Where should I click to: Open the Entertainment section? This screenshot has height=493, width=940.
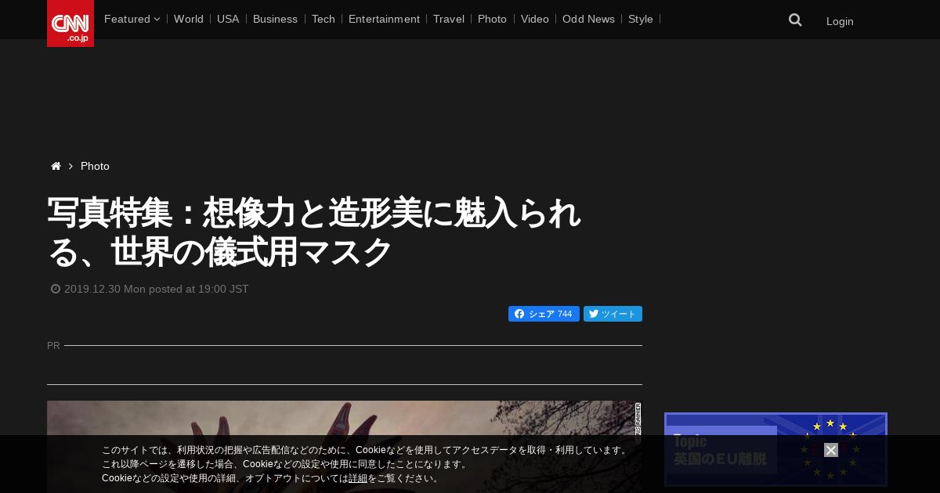pyautogui.click(x=384, y=19)
